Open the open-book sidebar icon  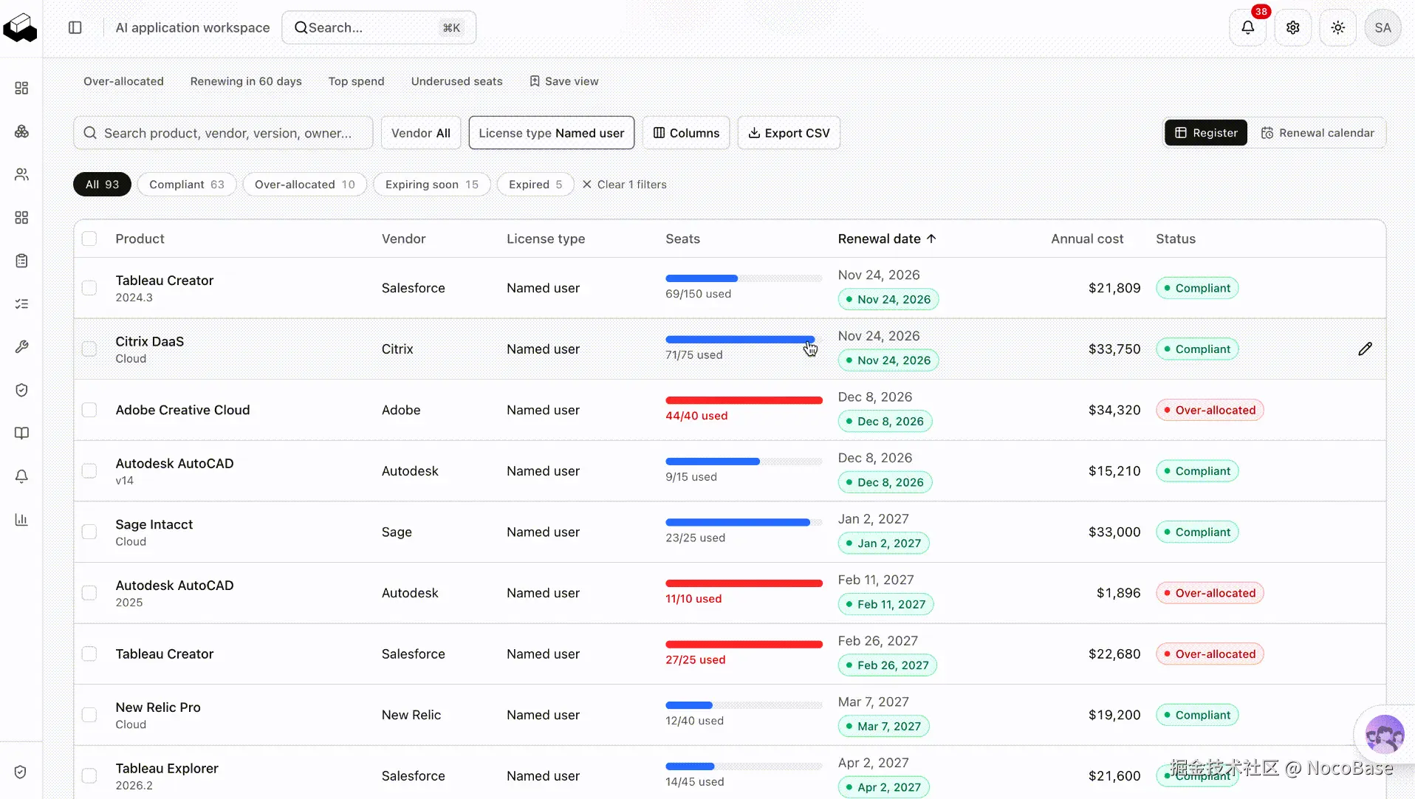[21, 433]
